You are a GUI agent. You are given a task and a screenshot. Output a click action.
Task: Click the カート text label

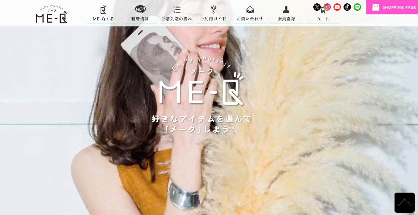pos(323,19)
